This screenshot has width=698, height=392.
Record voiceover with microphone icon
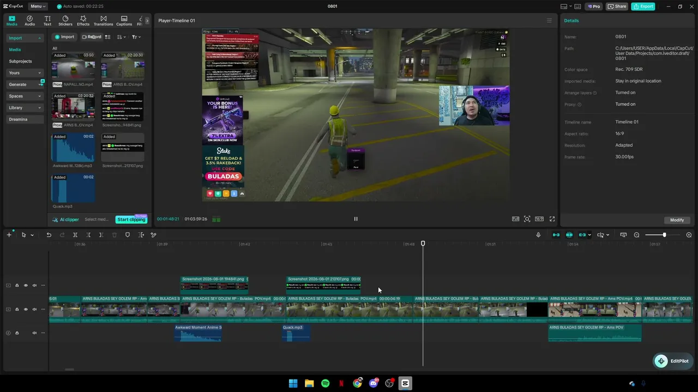pos(538,235)
